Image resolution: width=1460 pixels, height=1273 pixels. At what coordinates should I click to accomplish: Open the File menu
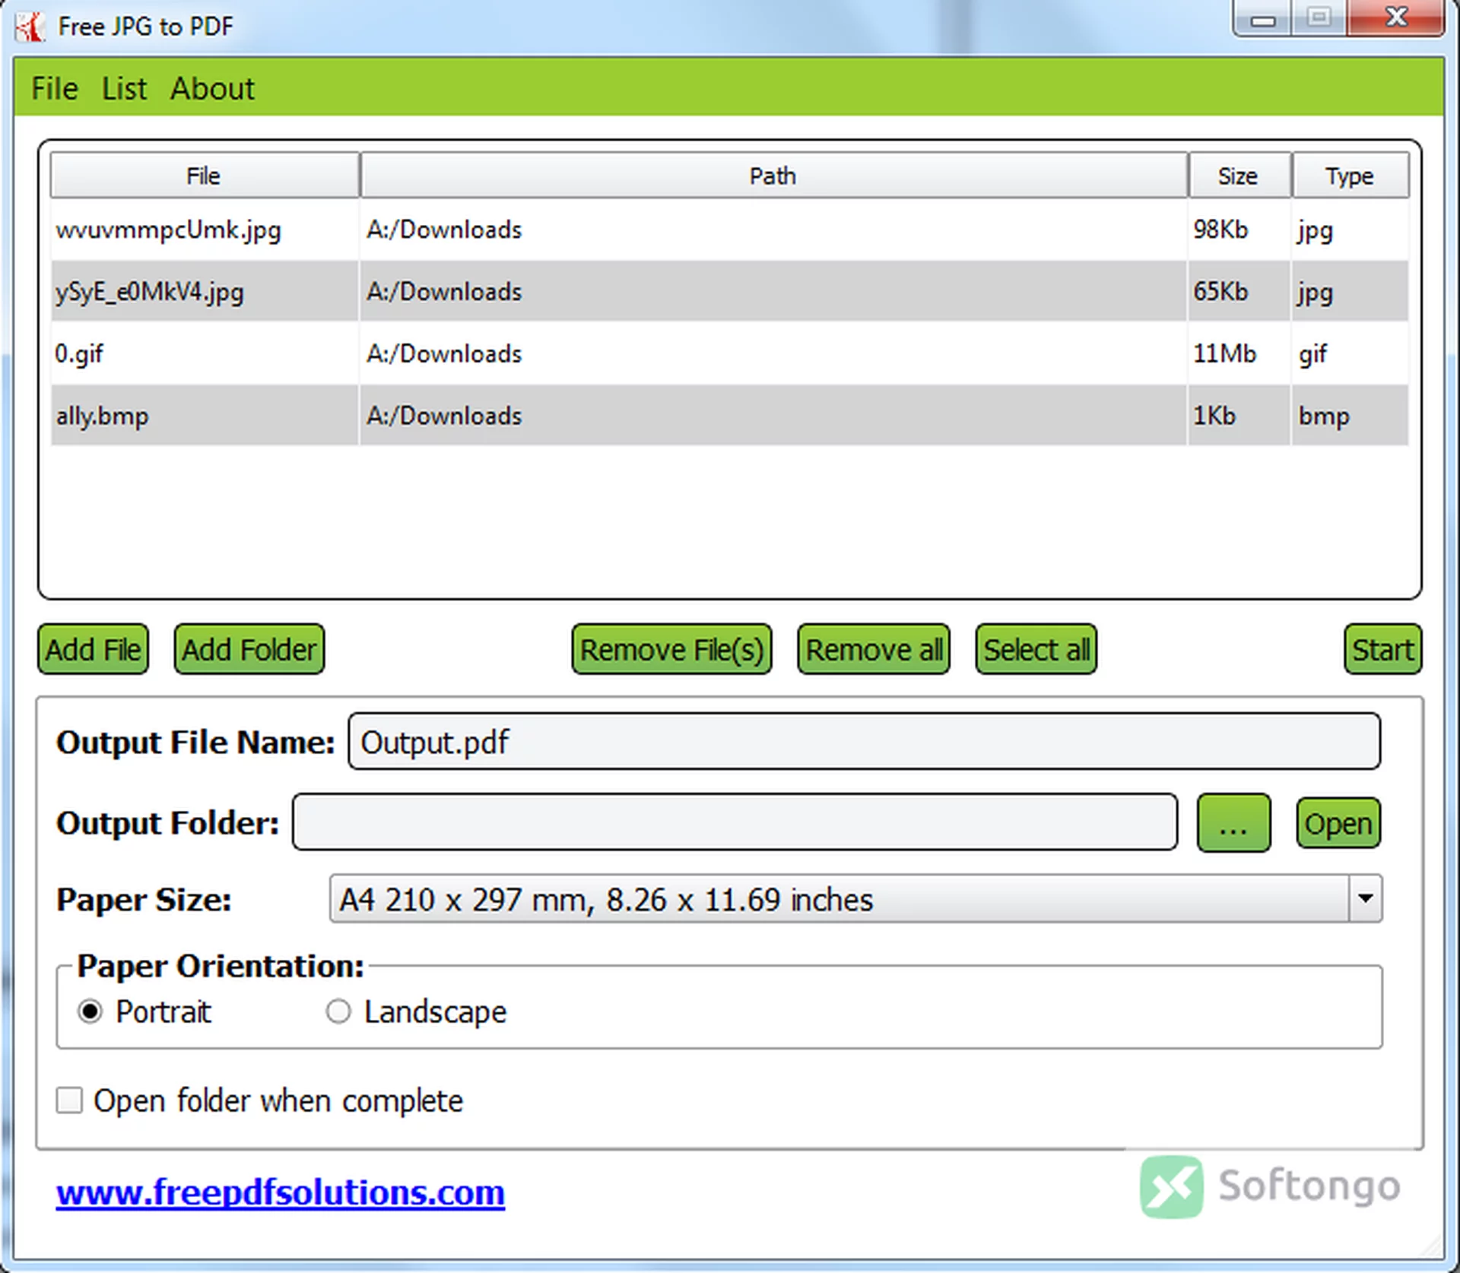click(x=54, y=89)
